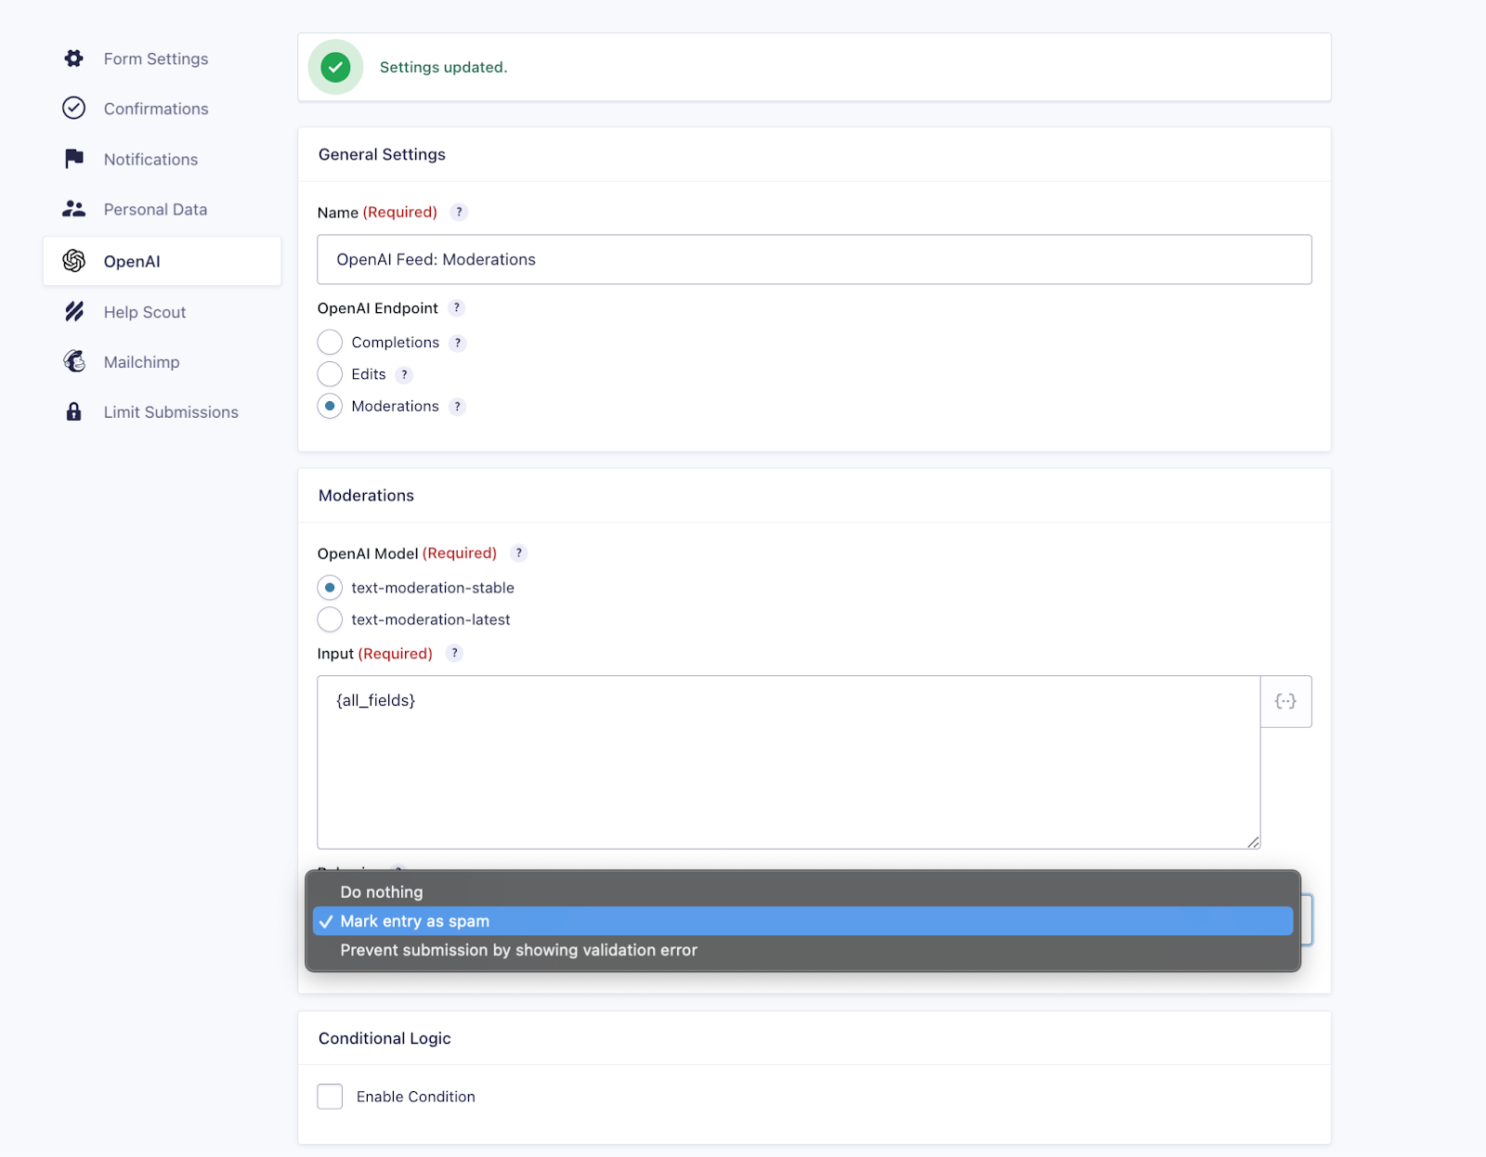The height and width of the screenshot is (1157, 1486).
Task: Choose text-moderation-stable model radio
Action: point(330,588)
